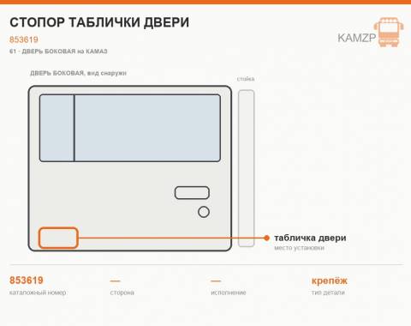
Task: Click the KAMZP logo text
Action: 357,38
